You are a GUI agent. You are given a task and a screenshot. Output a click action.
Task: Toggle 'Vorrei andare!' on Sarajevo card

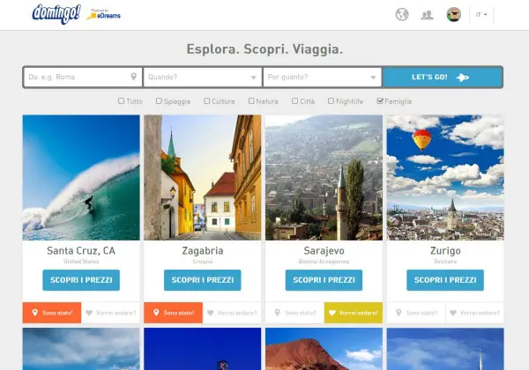354,313
